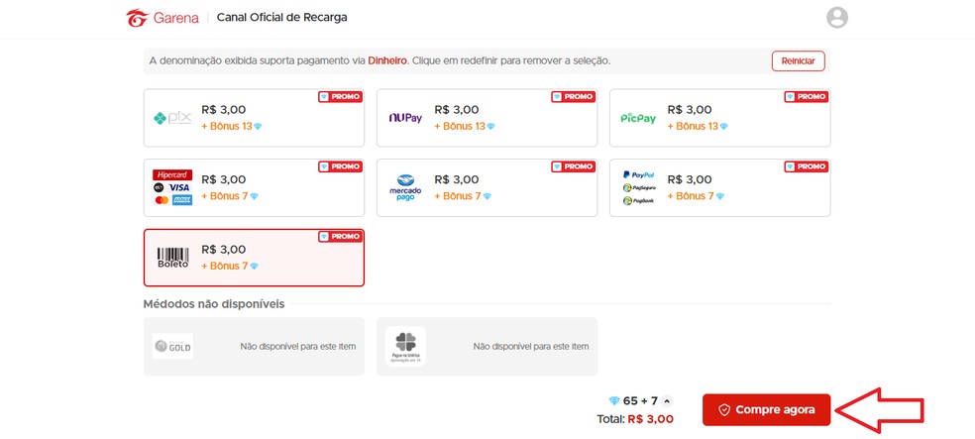Click the Gold unavailable payment method
The width and height of the screenshot is (975, 439).
pyautogui.click(x=254, y=347)
